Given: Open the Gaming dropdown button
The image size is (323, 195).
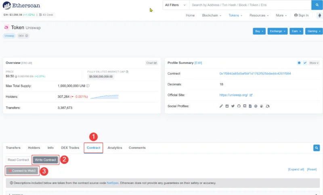Looking at the screenshot, I should [x=314, y=31].
